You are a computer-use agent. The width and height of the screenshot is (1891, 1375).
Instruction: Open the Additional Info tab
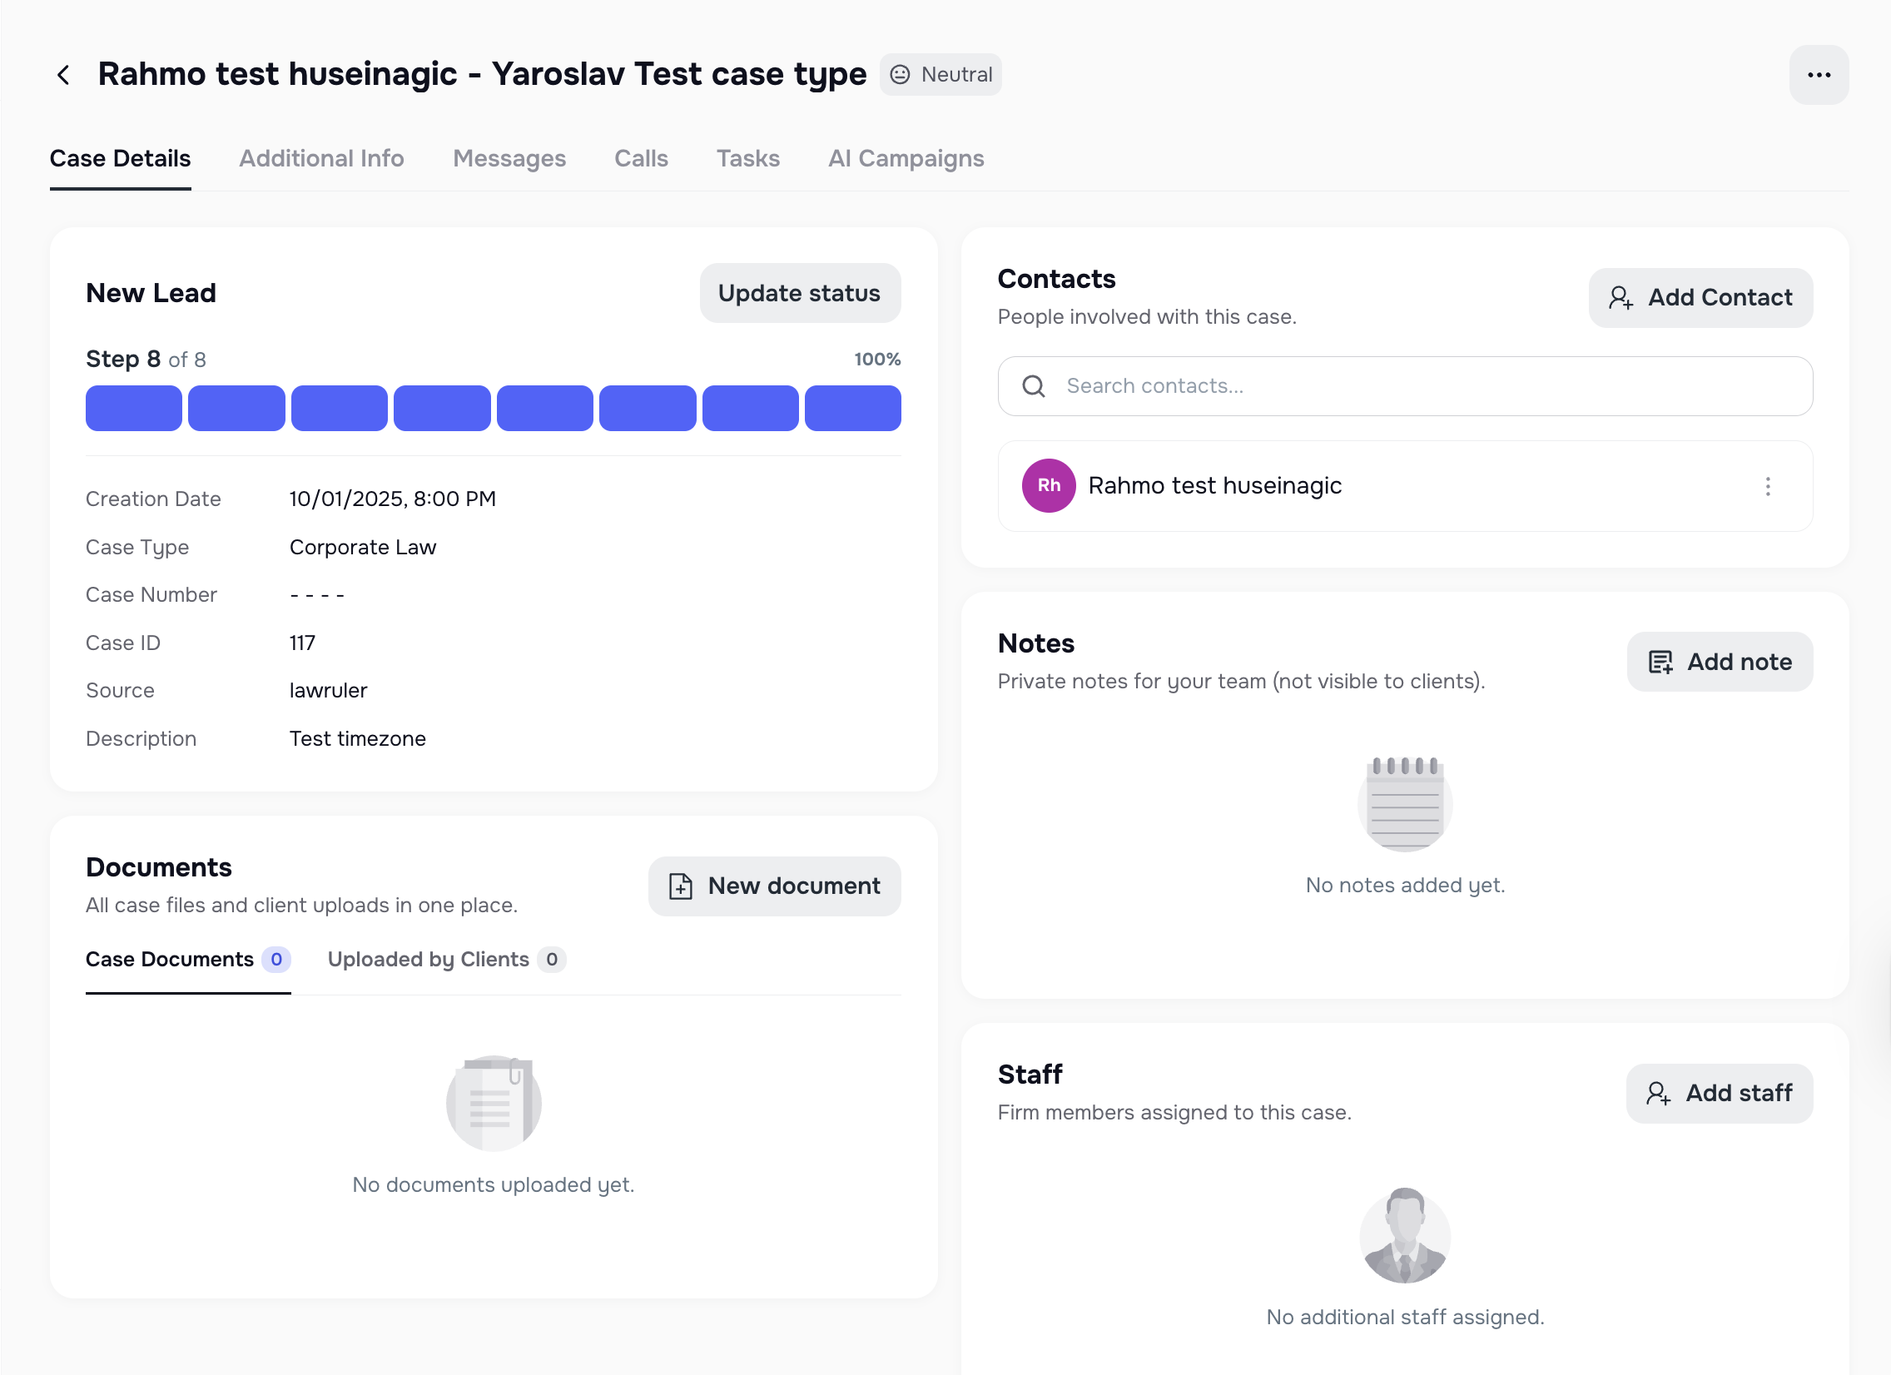(322, 158)
